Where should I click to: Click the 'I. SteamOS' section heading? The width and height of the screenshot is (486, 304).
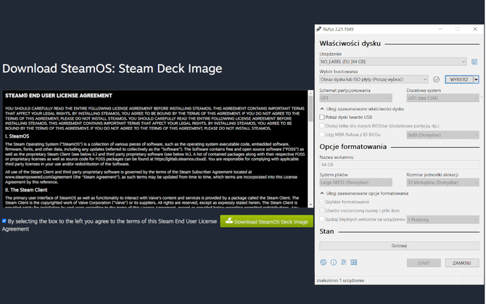(x=17, y=136)
